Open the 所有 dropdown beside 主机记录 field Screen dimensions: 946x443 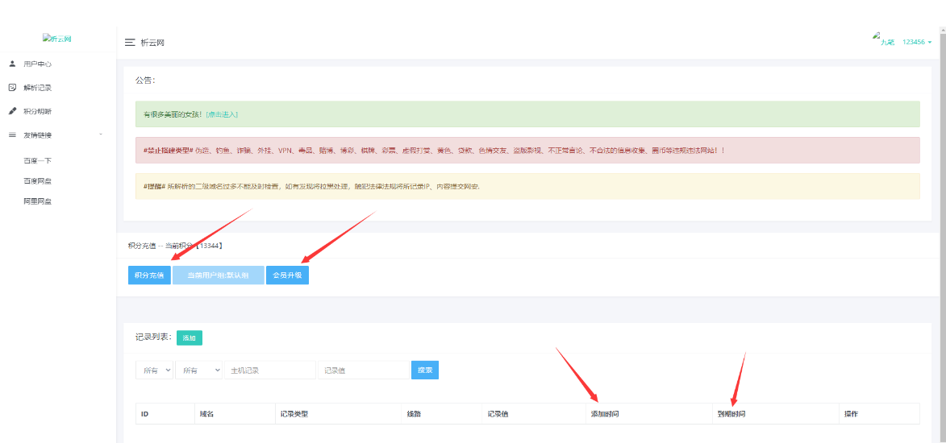(198, 370)
